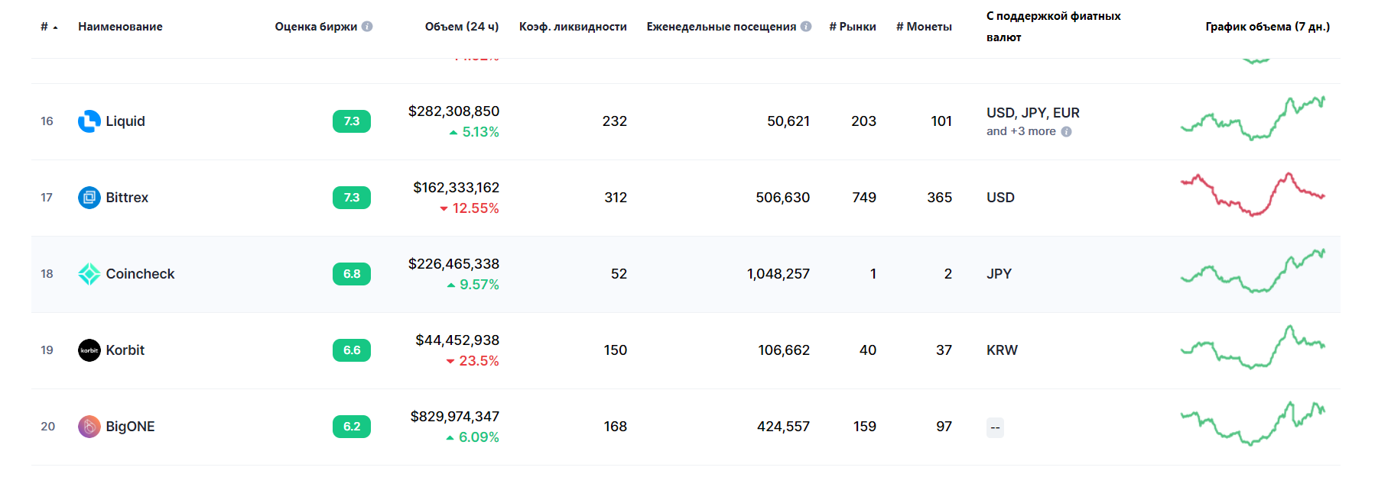
Task: Click Liquid's 7.3 exchange score badge
Action: (352, 121)
